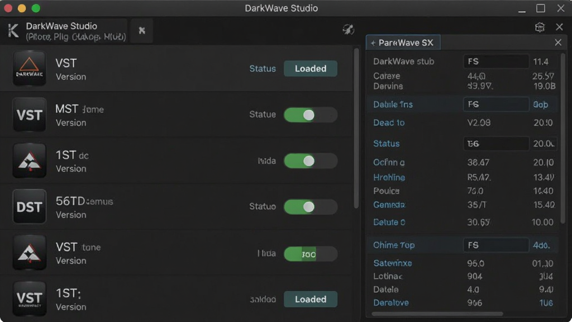Close the inner panel with top-right X
572x322 pixels.
point(559,27)
